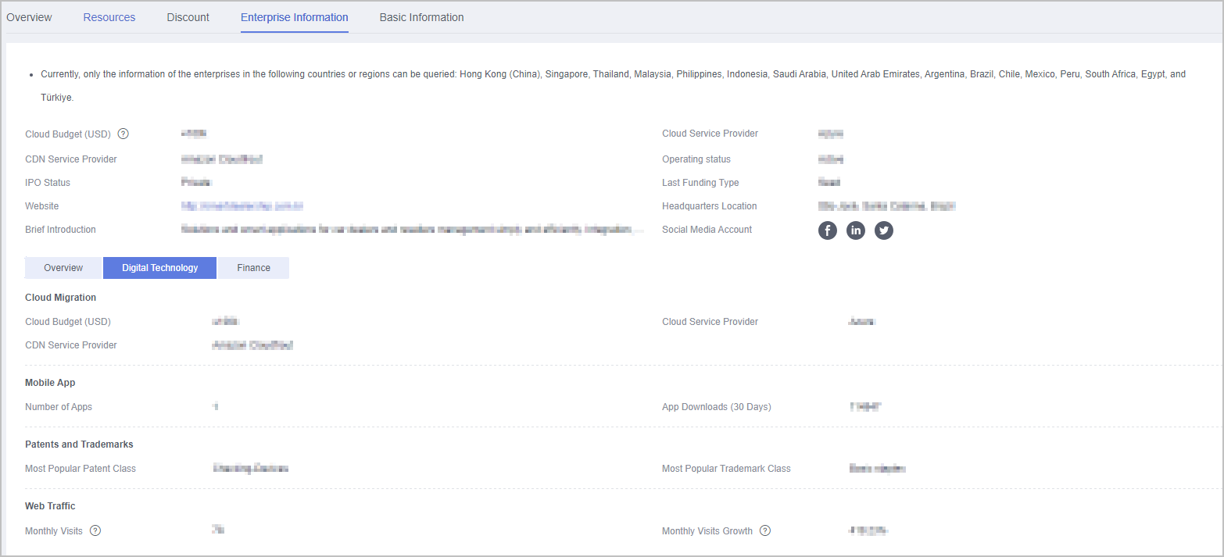Click the Most Popular Patent Class value
Image resolution: width=1224 pixels, height=557 pixels.
point(250,469)
